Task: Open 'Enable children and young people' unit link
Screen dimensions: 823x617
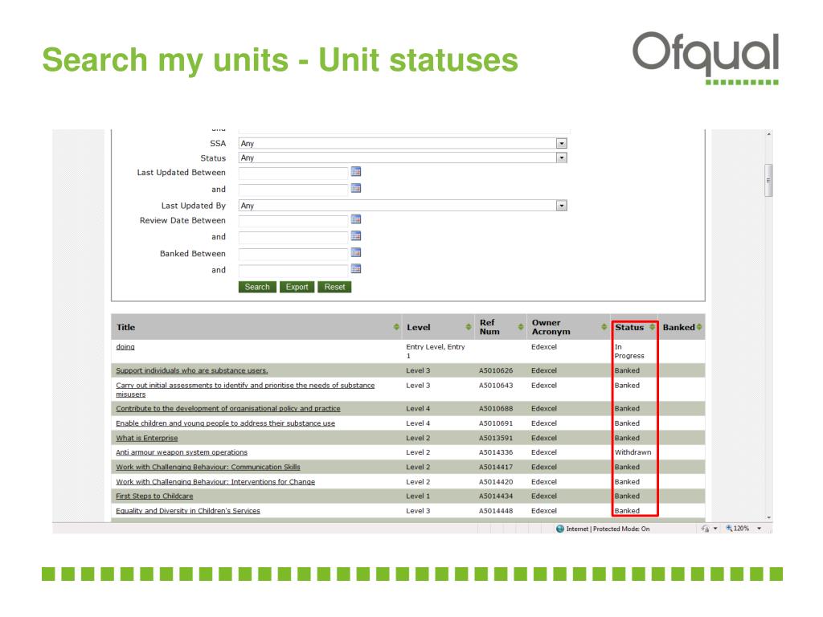Action: pos(225,423)
